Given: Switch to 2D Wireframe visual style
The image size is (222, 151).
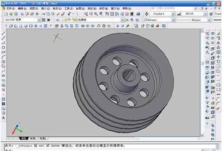Looking at the screenshot, I should tap(136, 26).
